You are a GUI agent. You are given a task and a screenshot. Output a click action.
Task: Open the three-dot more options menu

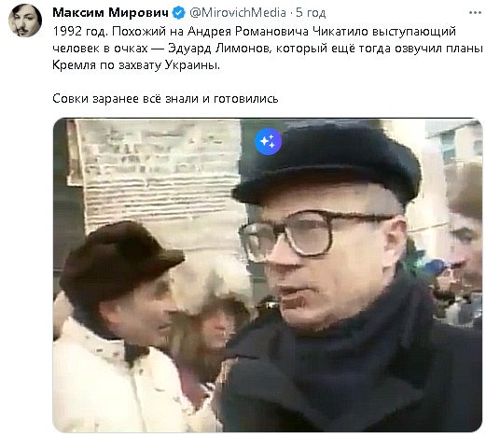475,13
